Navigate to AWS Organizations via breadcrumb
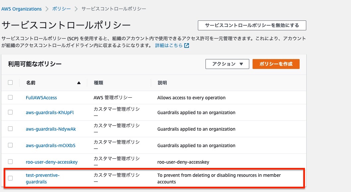 click(x=21, y=9)
